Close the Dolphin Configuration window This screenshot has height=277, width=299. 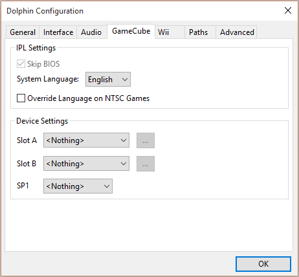point(288,10)
